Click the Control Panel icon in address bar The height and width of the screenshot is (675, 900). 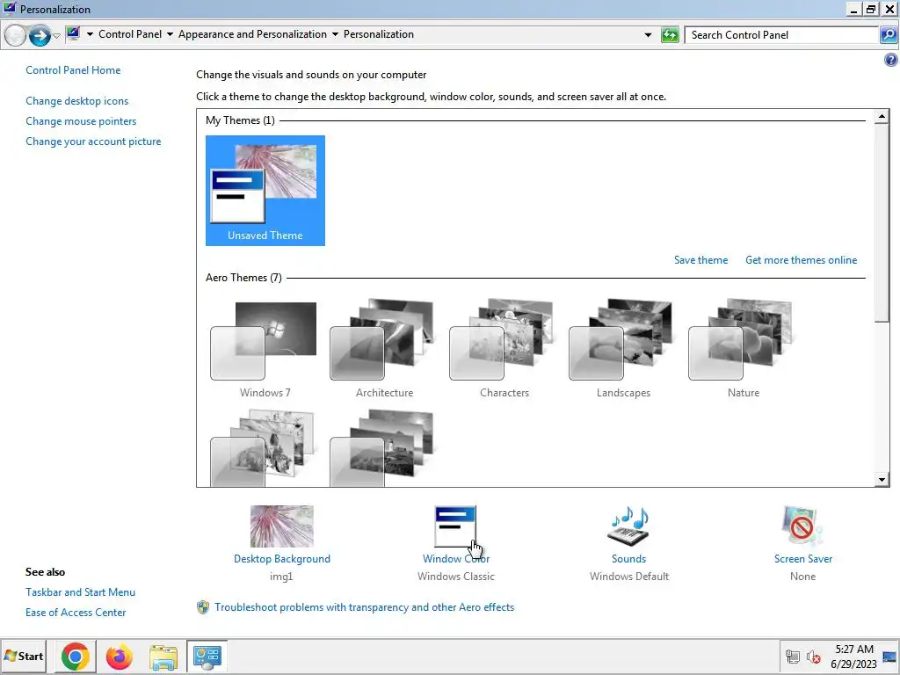click(x=73, y=34)
